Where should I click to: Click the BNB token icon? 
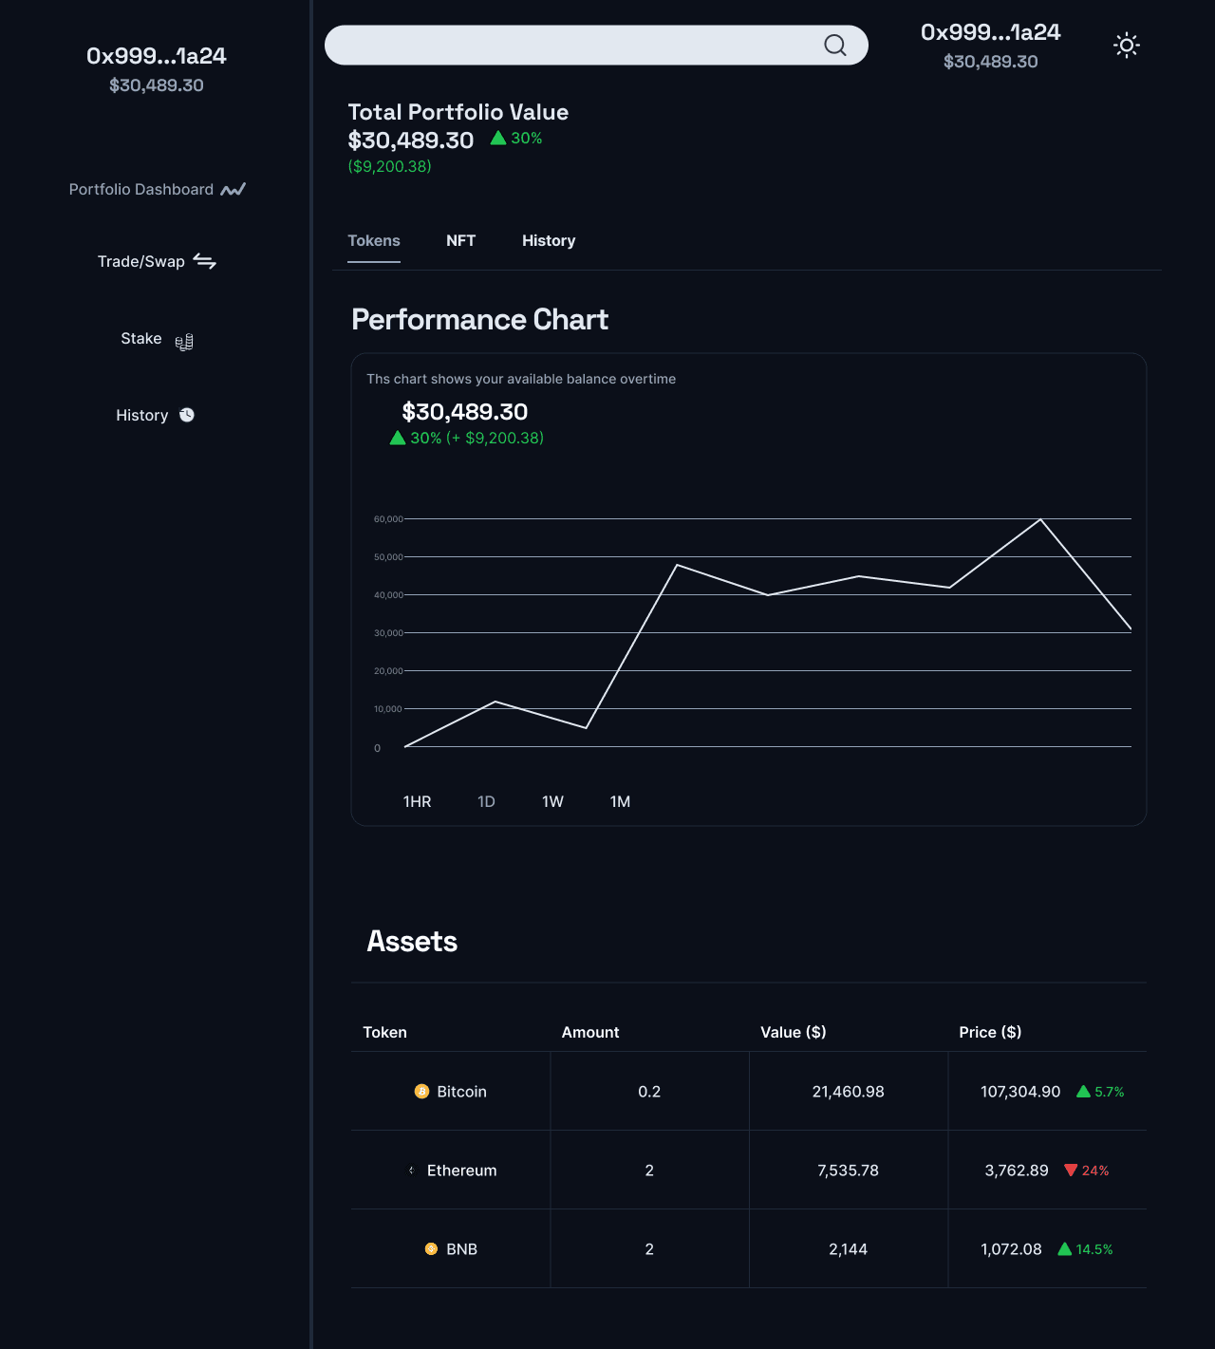tap(431, 1248)
